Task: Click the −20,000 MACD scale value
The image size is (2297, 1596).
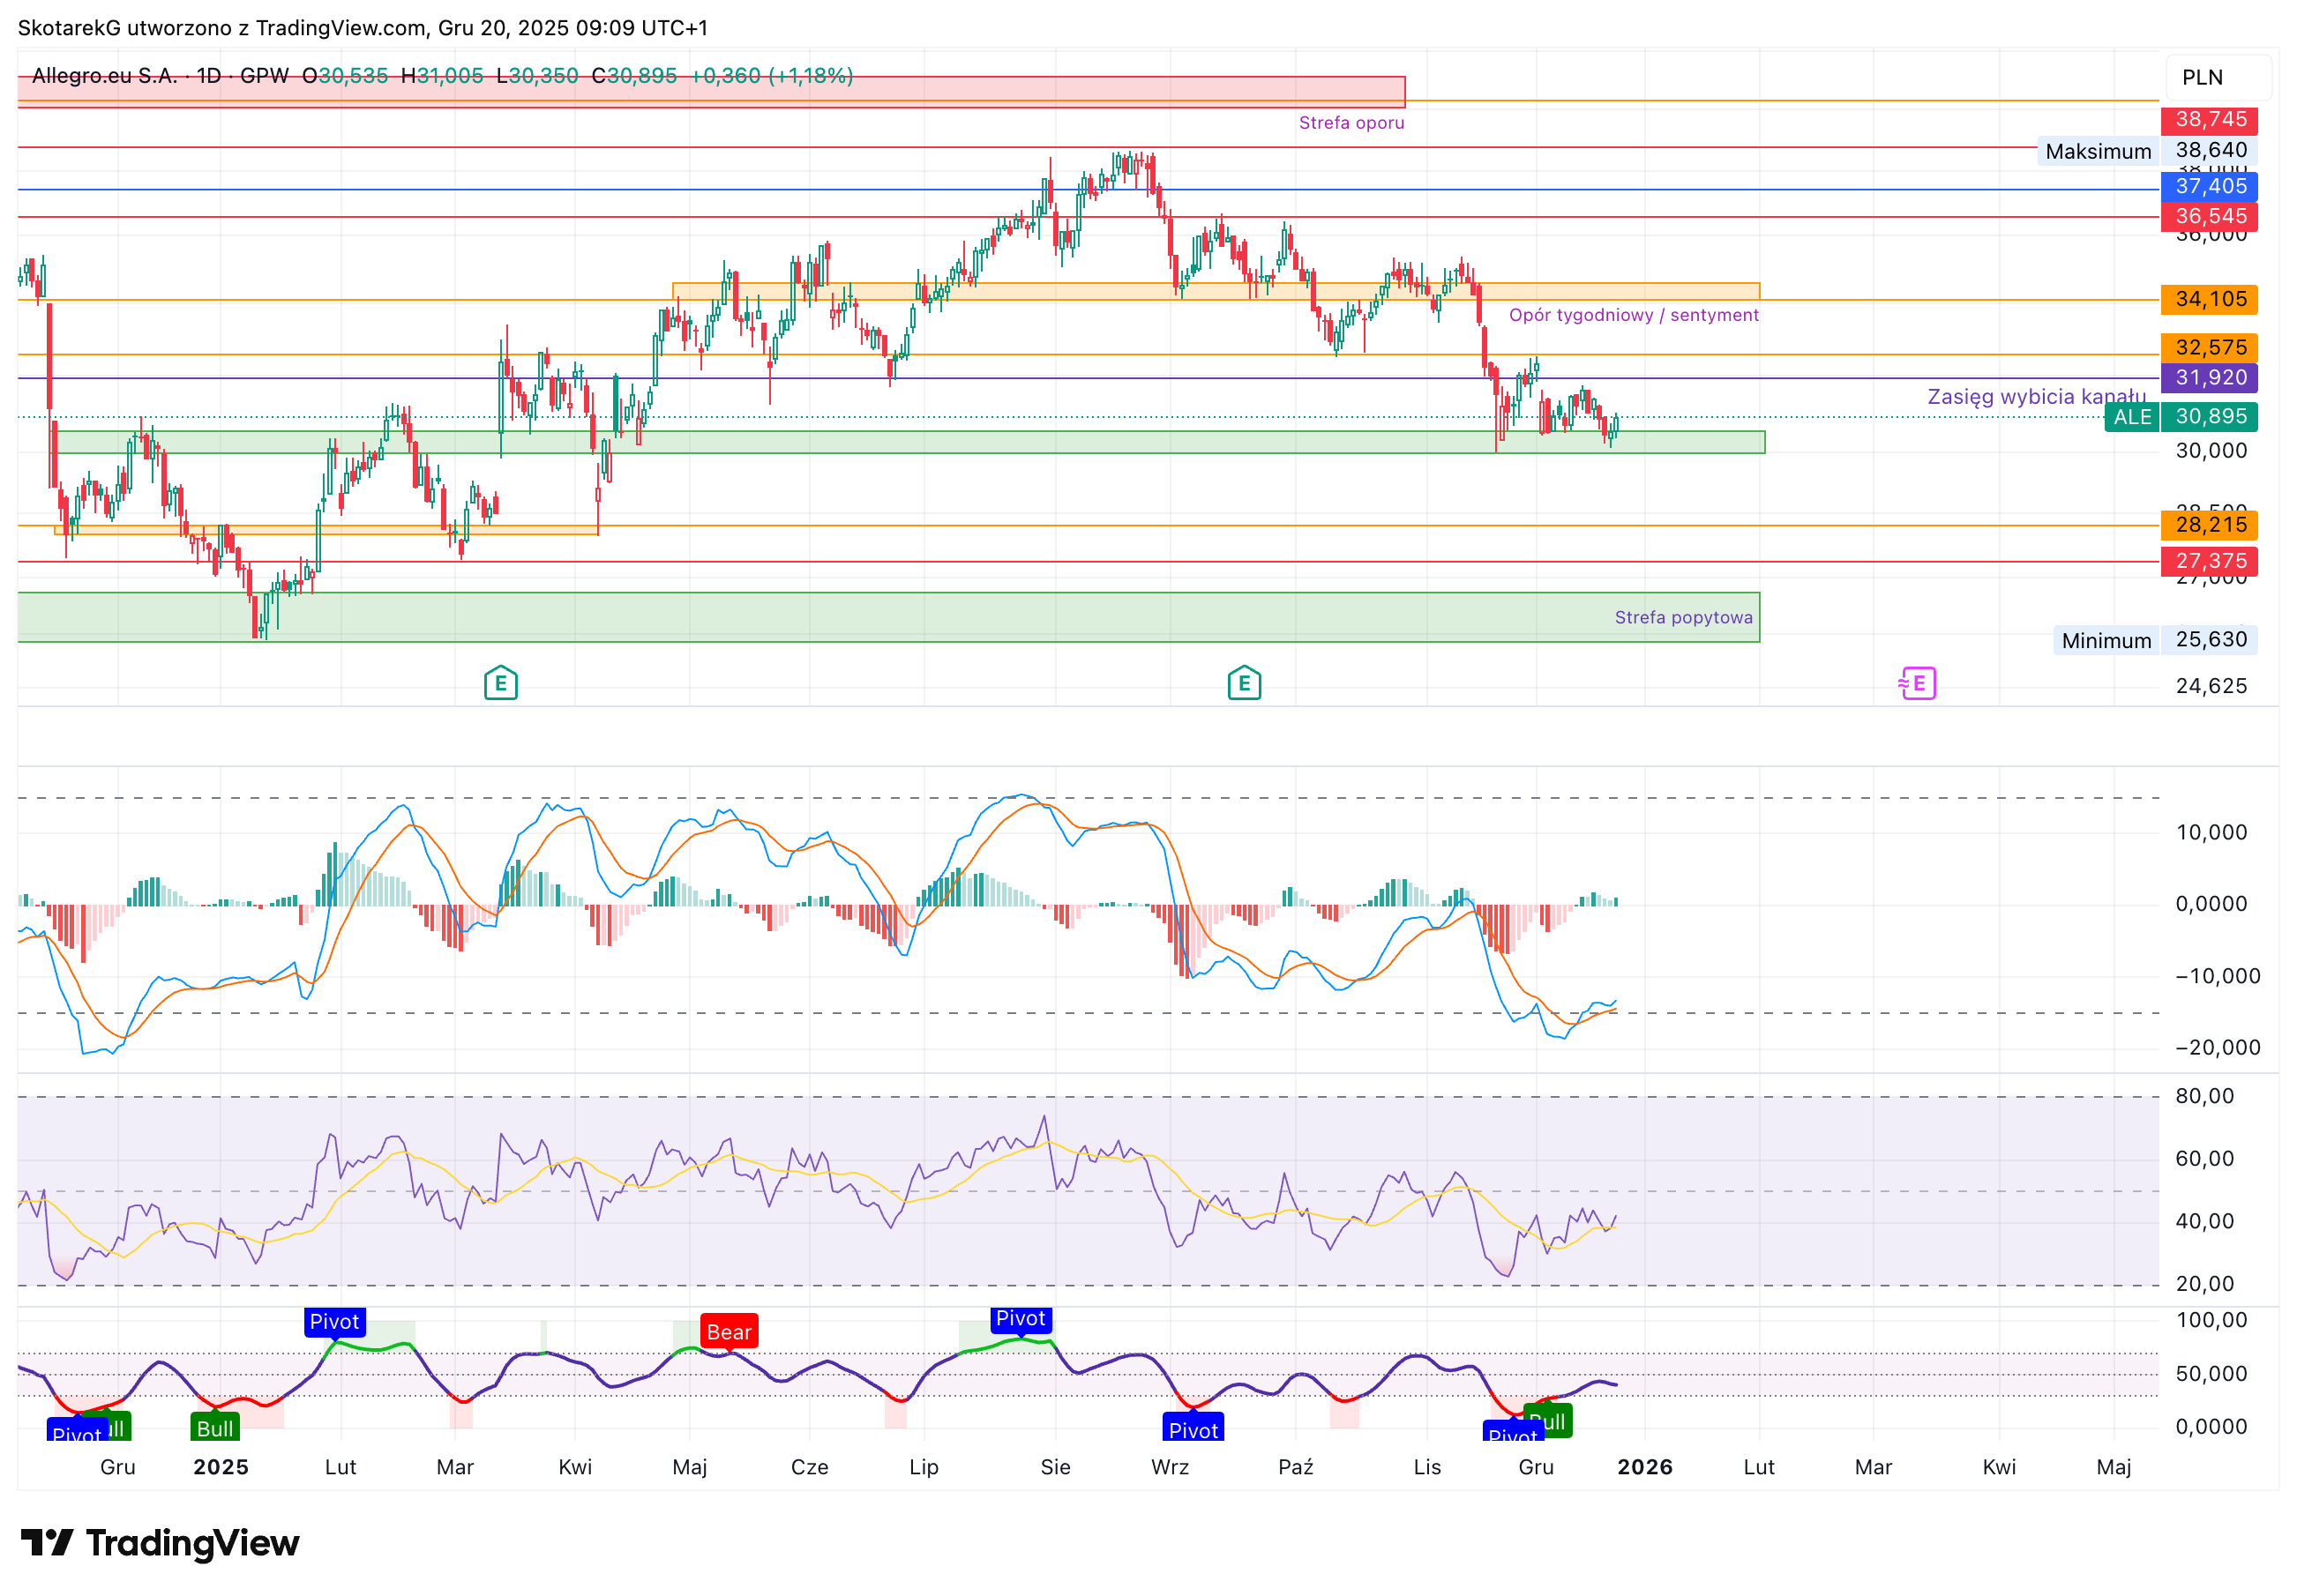Action: (x=2217, y=1047)
